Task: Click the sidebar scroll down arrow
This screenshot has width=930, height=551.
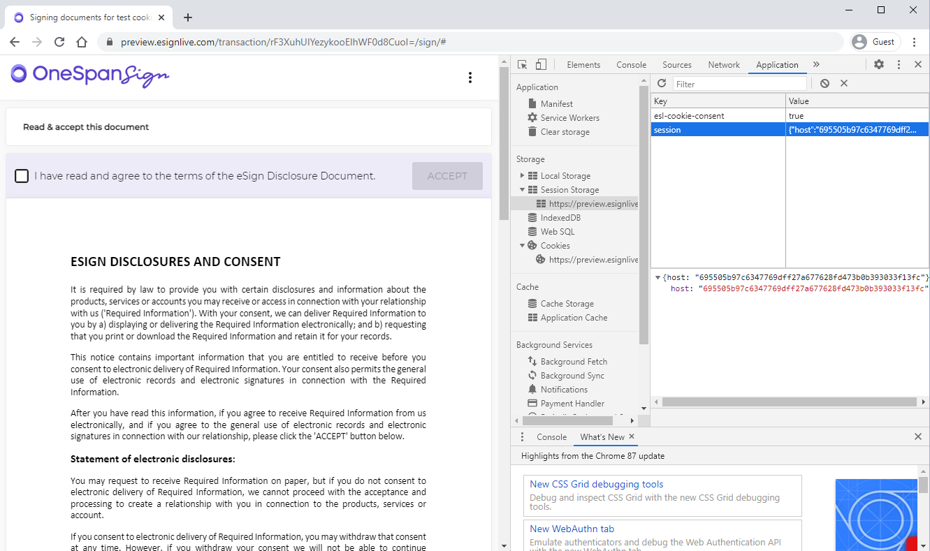Action: click(x=644, y=409)
